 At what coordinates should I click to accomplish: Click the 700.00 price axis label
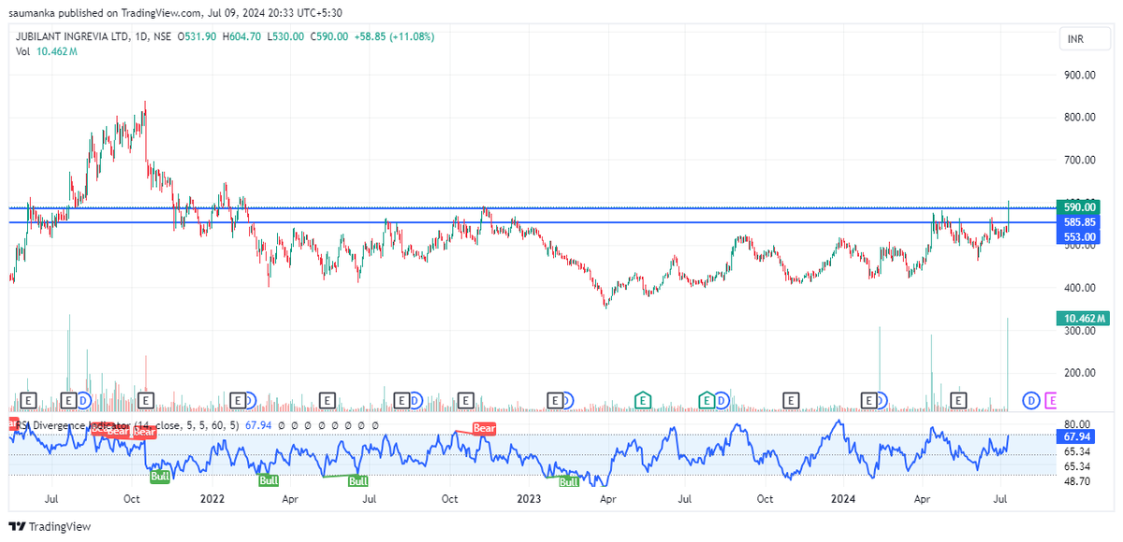pyautogui.click(x=1080, y=161)
